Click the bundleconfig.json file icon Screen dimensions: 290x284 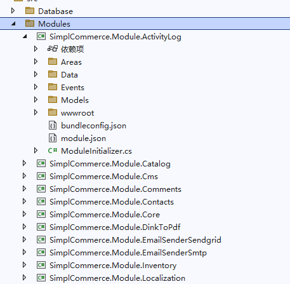click(x=53, y=125)
